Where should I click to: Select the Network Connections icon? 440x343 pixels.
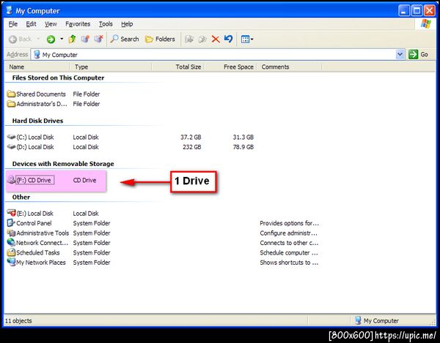[11, 242]
